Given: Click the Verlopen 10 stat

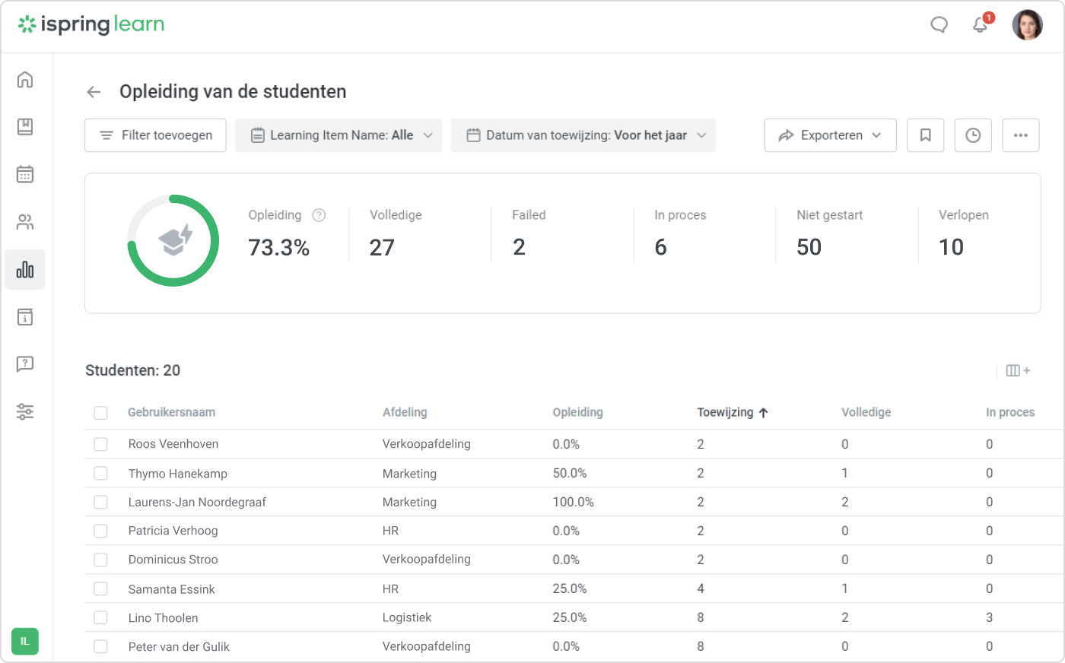Looking at the screenshot, I should click(963, 233).
